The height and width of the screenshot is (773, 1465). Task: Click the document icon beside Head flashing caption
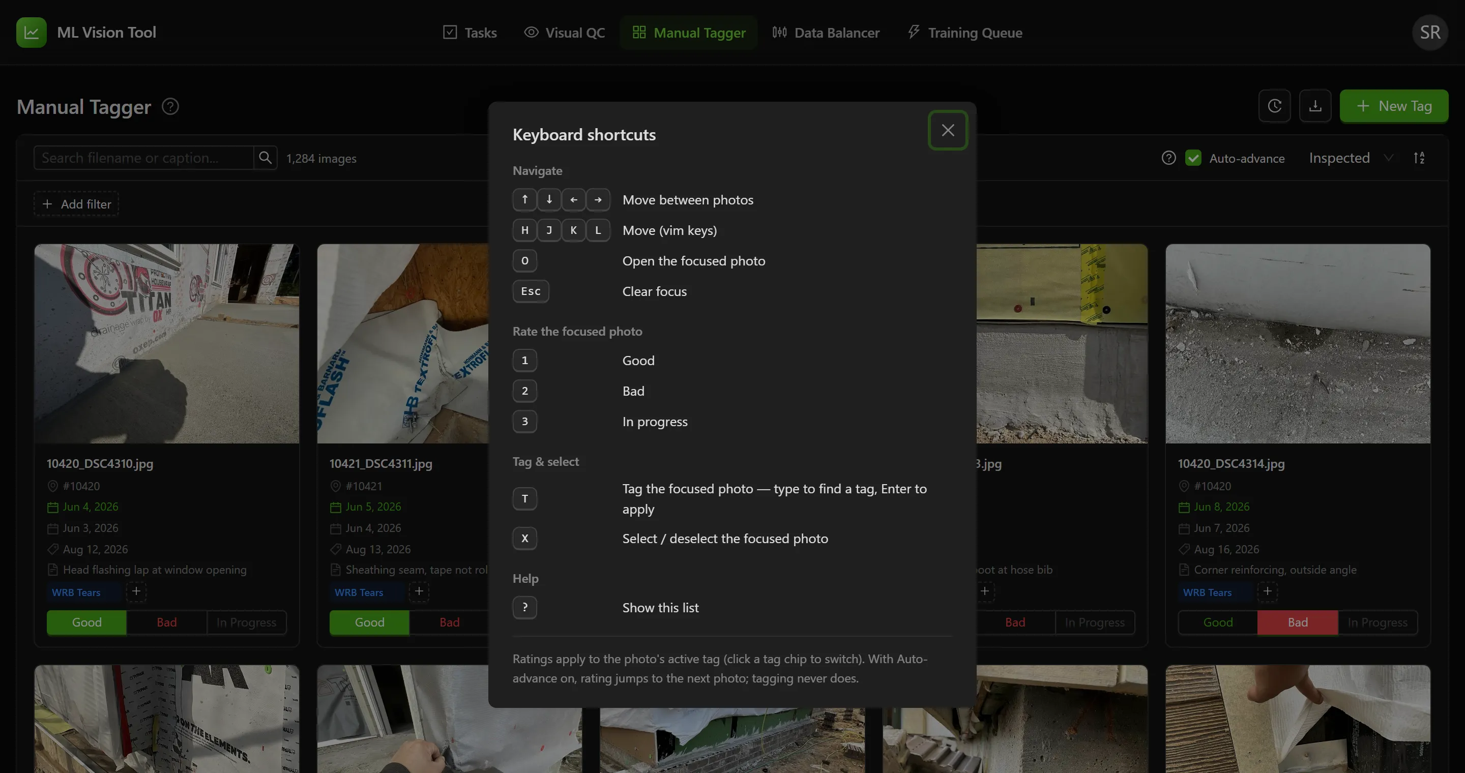coord(53,570)
